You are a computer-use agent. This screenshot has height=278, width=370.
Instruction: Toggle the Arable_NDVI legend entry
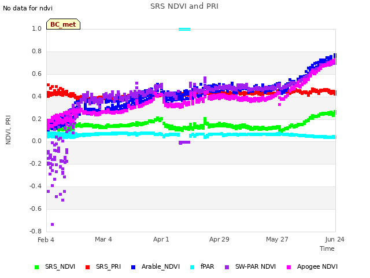156,266
